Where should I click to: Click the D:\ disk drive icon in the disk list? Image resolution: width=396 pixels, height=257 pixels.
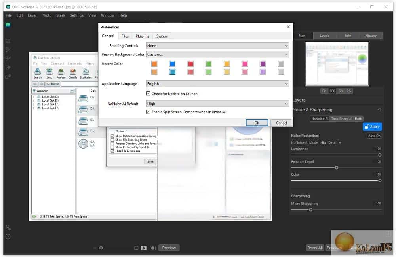83,110
